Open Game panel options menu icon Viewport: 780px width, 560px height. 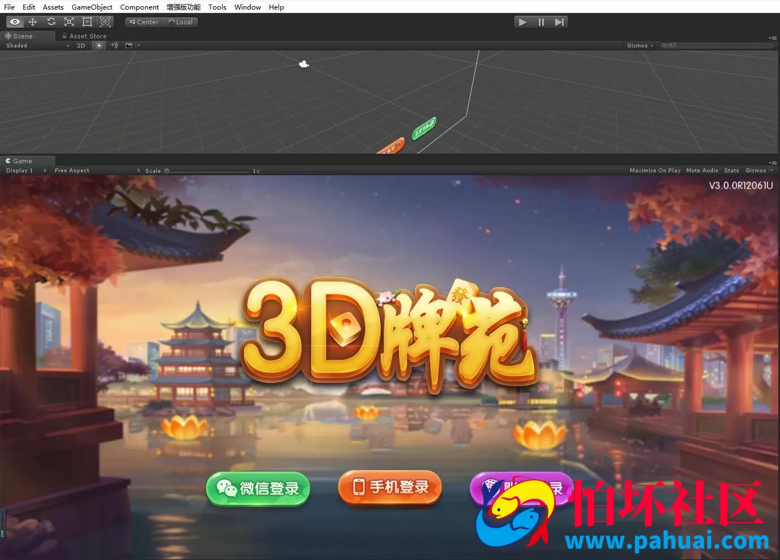pos(773,163)
